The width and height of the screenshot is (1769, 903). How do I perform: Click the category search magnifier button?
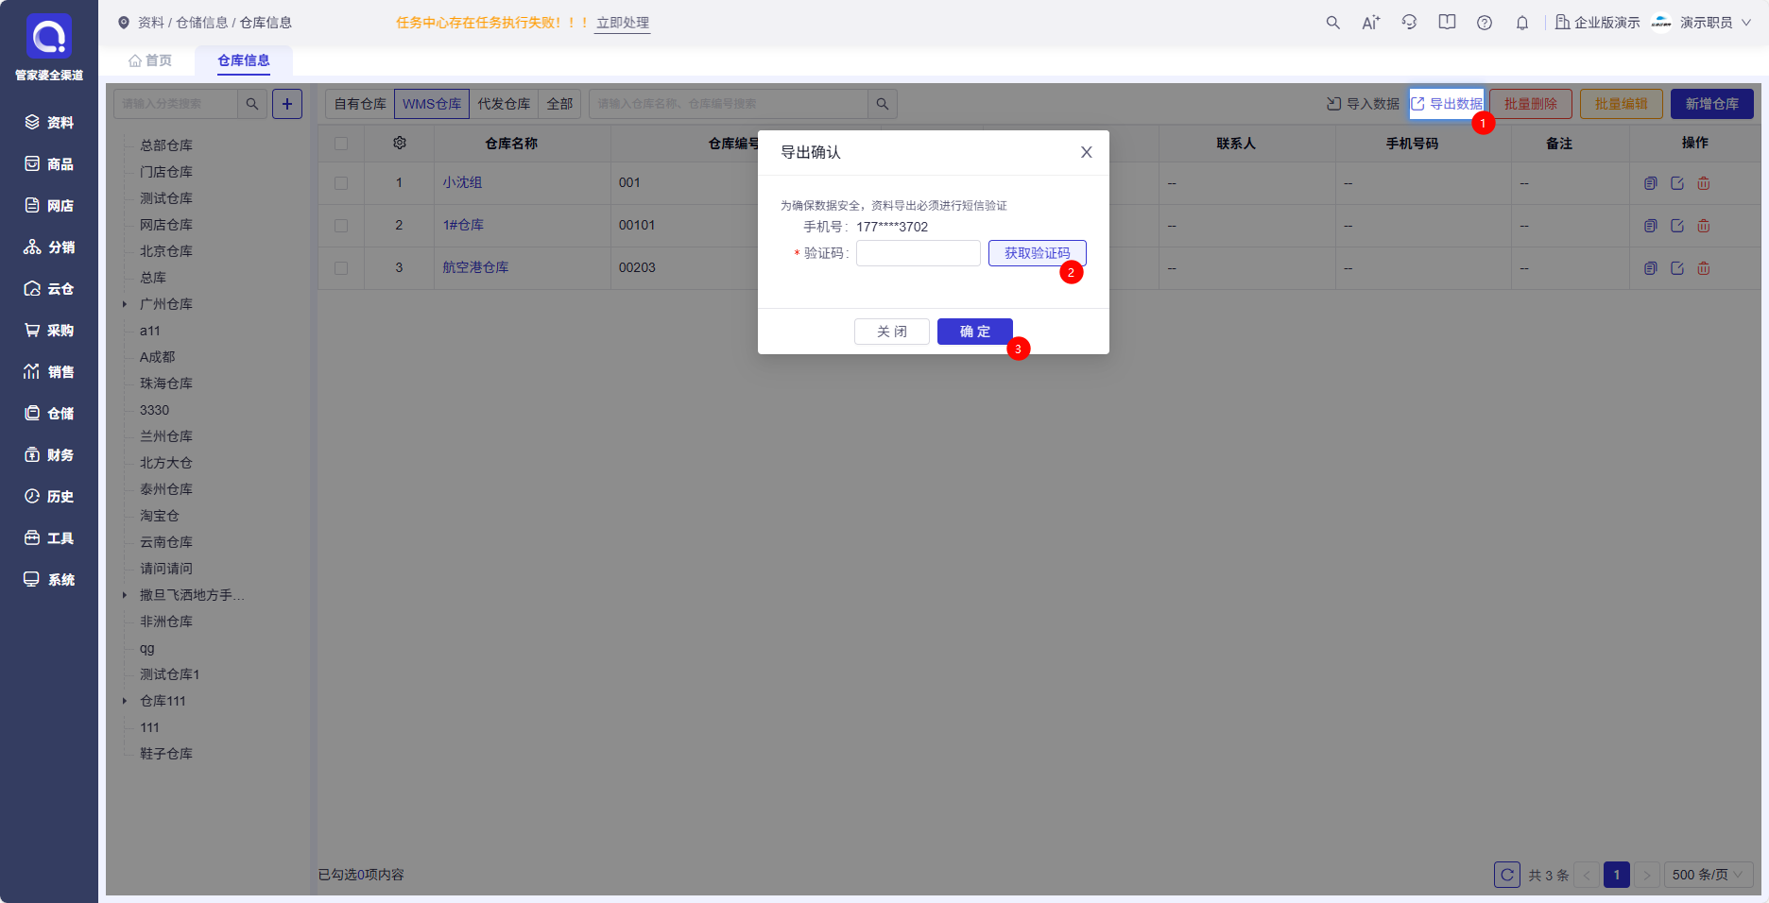pyautogui.click(x=252, y=104)
